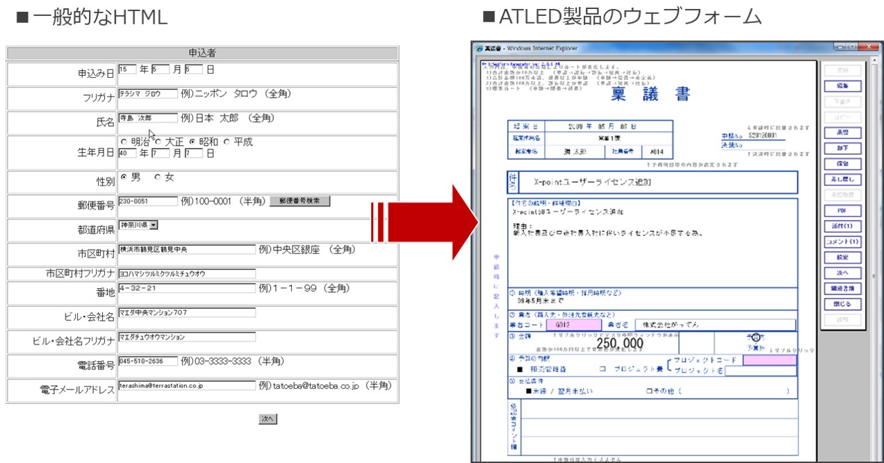Toggle the 販売管理費 checkbox in the 稟議書 form
The width and height of the screenshot is (884, 463).
(x=518, y=370)
